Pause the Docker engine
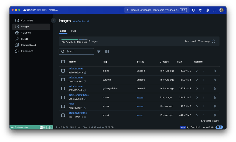Viewport: 236px width, 142px height. [44, 128]
